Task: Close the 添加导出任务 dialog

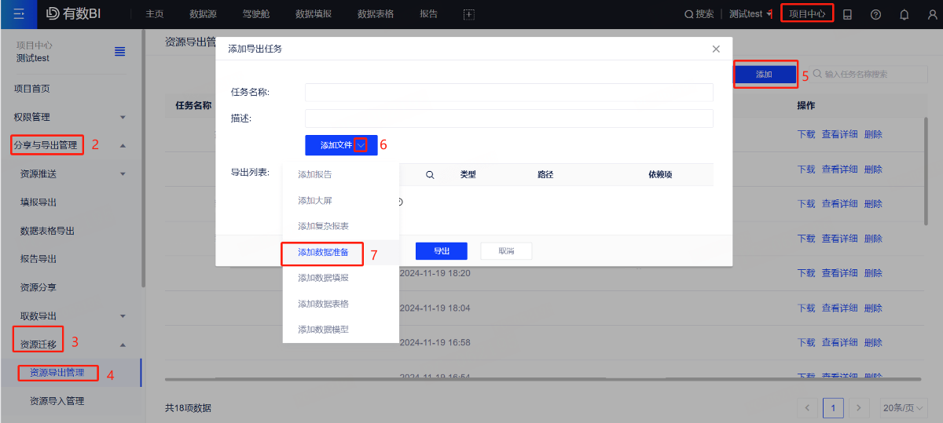Action: [716, 49]
